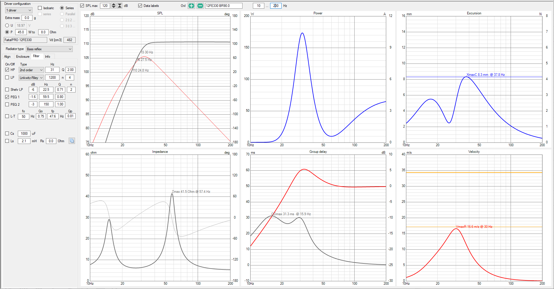
Task: Click the Shelv LP 22.5 Hz field
Action: click(x=46, y=90)
